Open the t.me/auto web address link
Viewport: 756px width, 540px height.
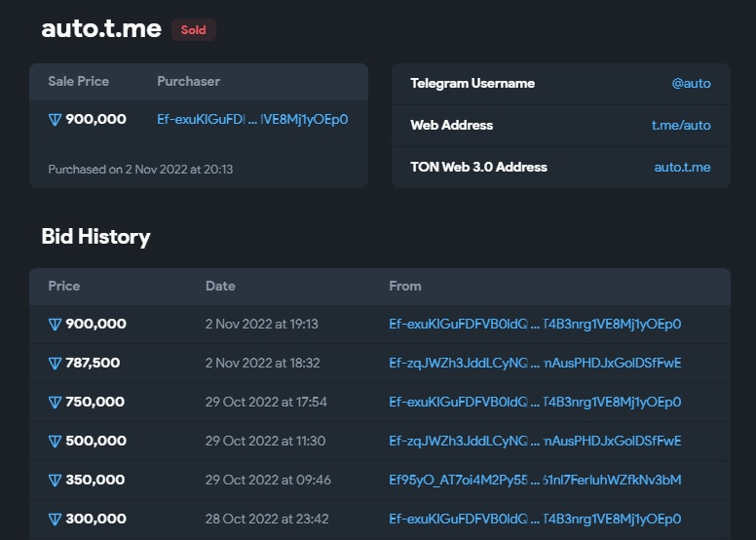click(681, 126)
